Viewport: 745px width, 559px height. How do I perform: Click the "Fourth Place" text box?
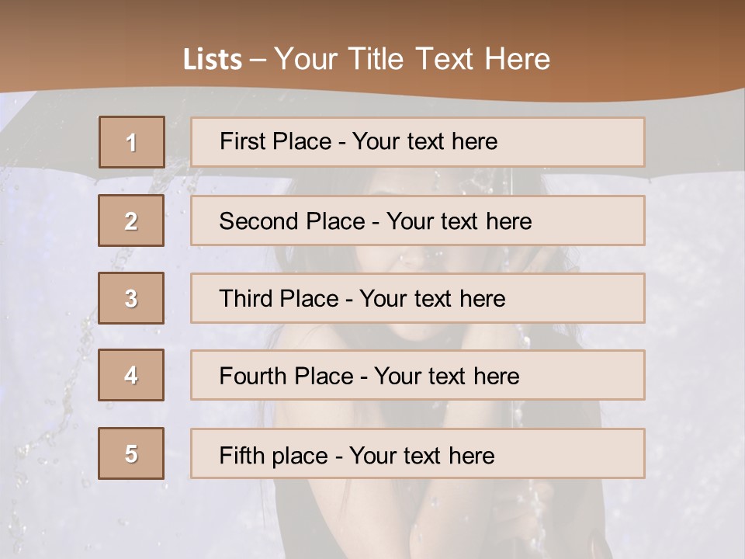pyautogui.click(x=418, y=375)
